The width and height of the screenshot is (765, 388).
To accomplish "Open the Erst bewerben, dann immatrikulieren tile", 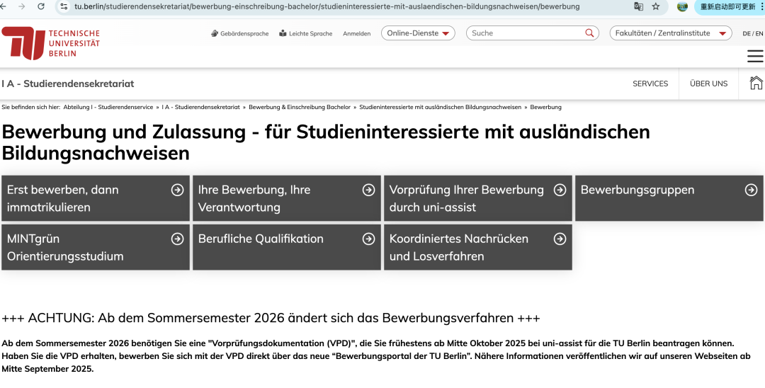I will pos(96,198).
